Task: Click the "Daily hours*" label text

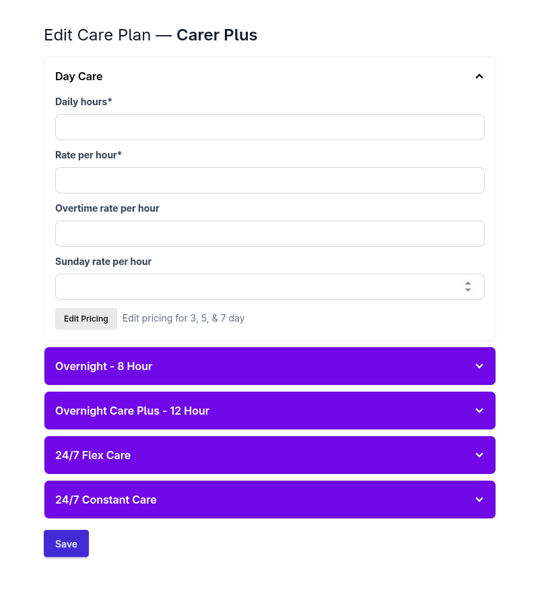Action: 83,102
